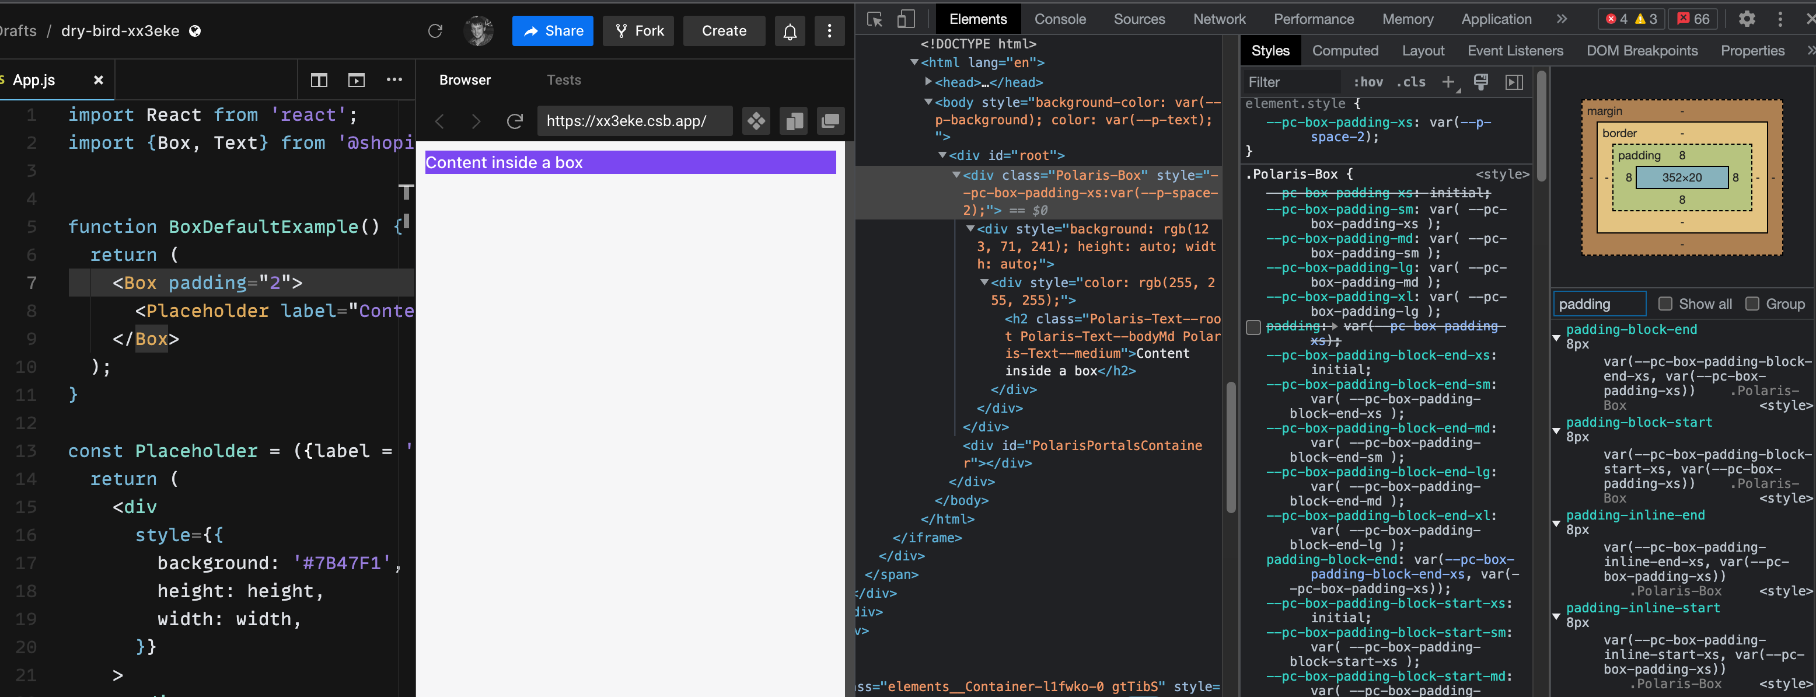The image size is (1816, 697).
Task: Collapse the Polaris-Box div in DOM tree
Action: (x=956, y=174)
